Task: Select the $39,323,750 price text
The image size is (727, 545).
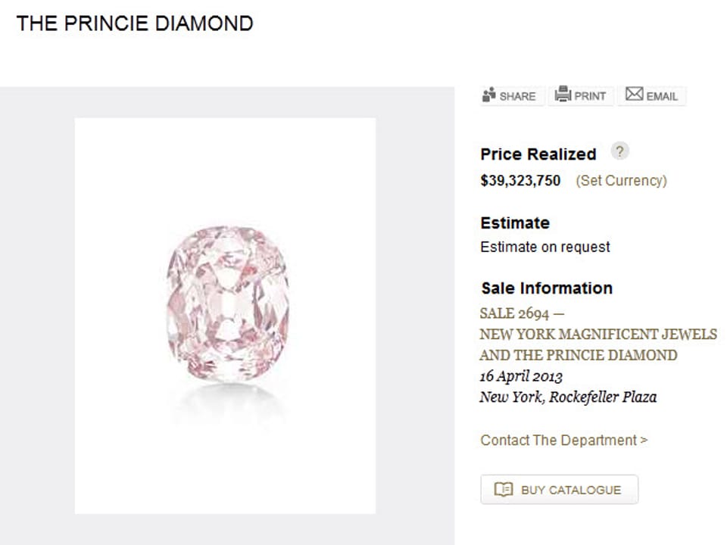Action: point(520,181)
